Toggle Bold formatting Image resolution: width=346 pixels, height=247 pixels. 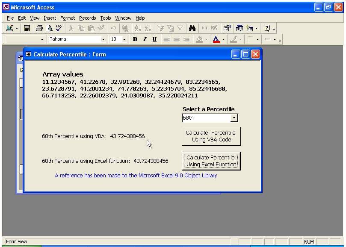[x=135, y=39]
